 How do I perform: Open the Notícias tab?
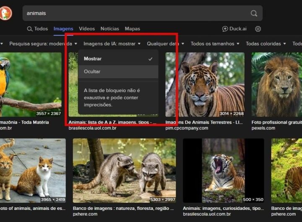click(x=110, y=29)
